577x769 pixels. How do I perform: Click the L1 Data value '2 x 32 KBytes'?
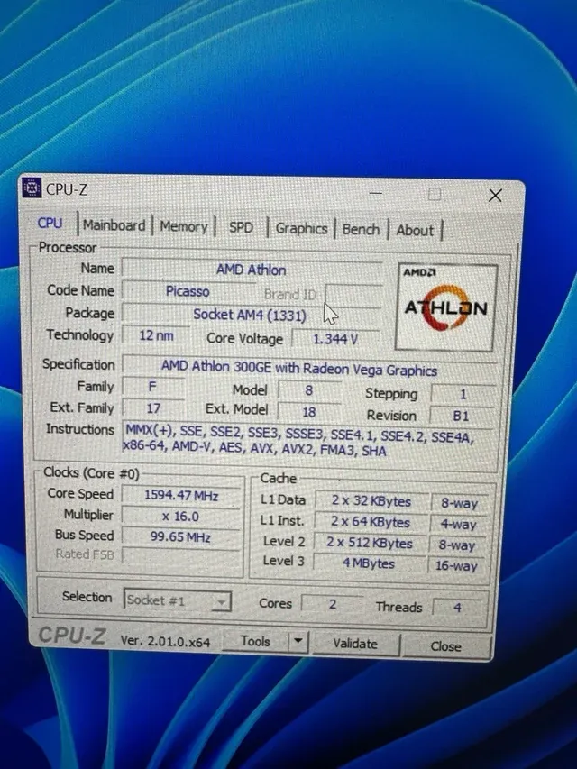pyautogui.click(x=371, y=500)
